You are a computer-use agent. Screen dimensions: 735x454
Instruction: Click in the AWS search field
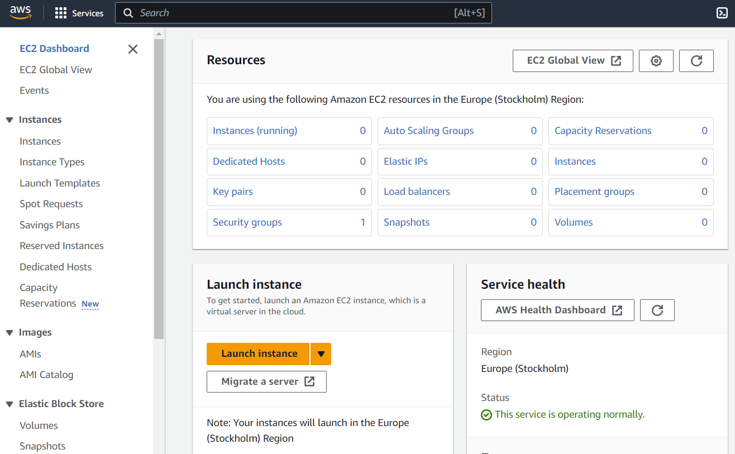pyautogui.click(x=290, y=13)
